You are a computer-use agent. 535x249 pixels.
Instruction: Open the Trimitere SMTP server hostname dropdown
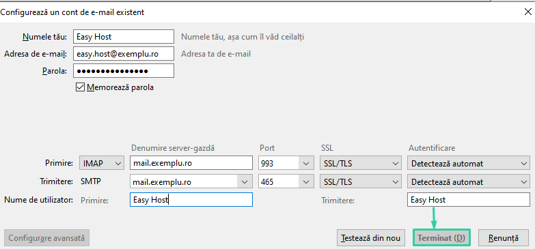245,182
